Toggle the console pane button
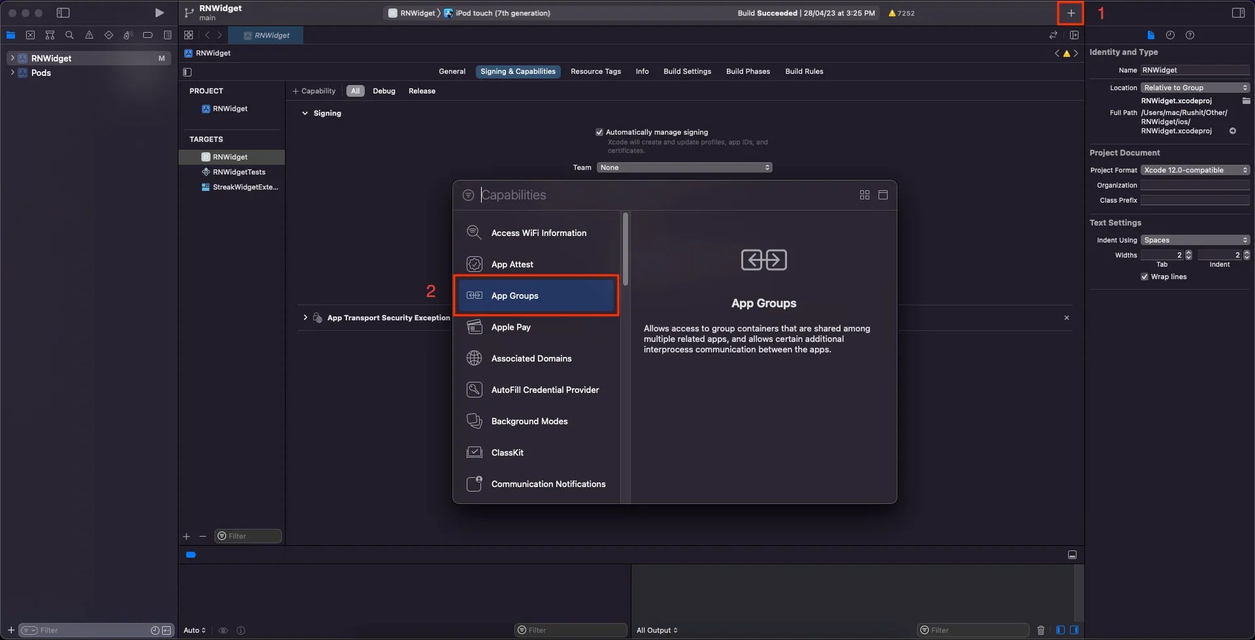1255x640 pixels. [x=1074, y=630]
